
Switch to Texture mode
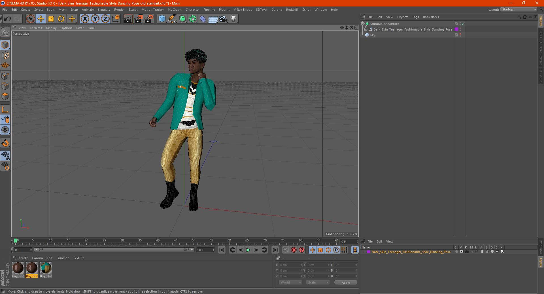pyautogui.click(x=5, y=55)
